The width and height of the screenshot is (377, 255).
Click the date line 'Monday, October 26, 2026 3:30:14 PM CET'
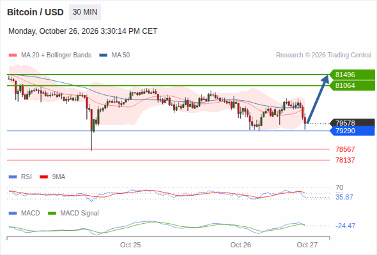coord(82,31)
